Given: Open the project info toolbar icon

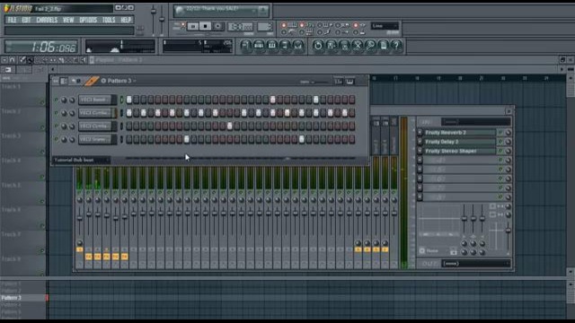Looking at the screenshot, I should pyautogui.click(x=384, y=46).
